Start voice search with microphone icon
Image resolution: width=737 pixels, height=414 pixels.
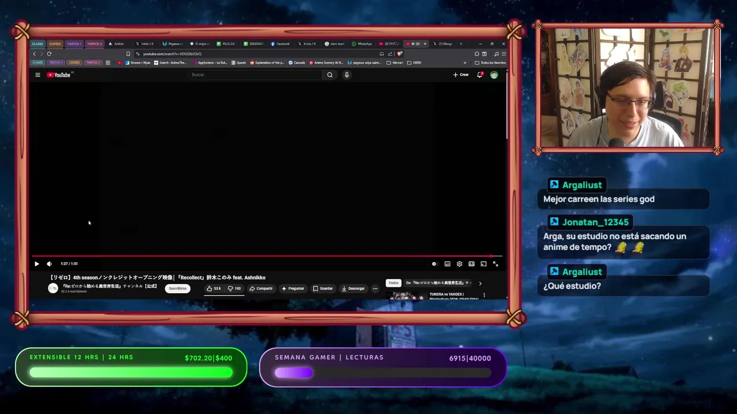(347, 75)
